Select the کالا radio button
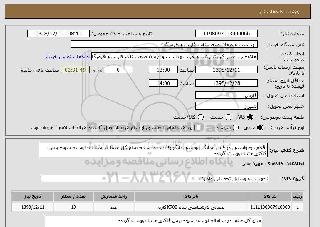Viewport: 320px width, 227px height. click(250, 117)
